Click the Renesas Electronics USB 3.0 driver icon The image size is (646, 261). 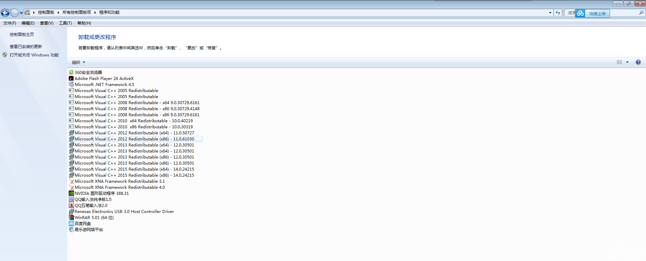(71, 211)
